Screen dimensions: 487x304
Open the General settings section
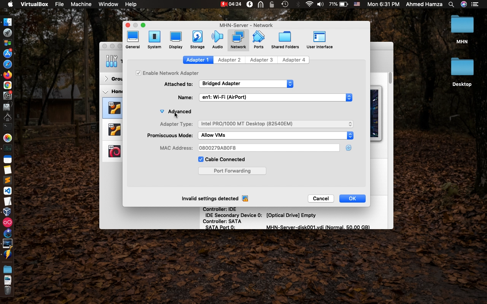pyautogui.click(x=132, y=40)
